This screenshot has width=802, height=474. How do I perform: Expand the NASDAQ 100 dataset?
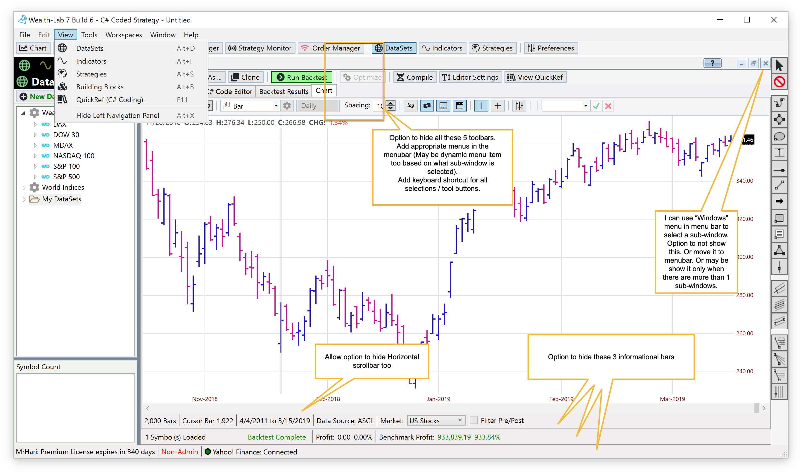[x=35, y=156]
